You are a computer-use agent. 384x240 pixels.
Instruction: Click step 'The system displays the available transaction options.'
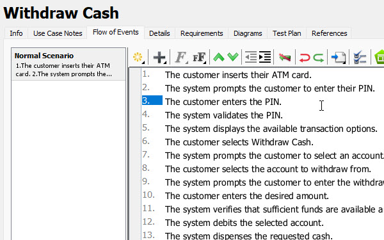pos(271,129)
